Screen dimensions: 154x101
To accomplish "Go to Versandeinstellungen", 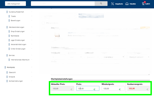I will [18, 44].
